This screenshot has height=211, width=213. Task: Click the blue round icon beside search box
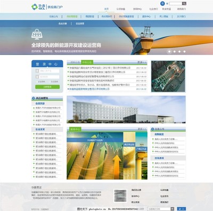tap(162, 3)
